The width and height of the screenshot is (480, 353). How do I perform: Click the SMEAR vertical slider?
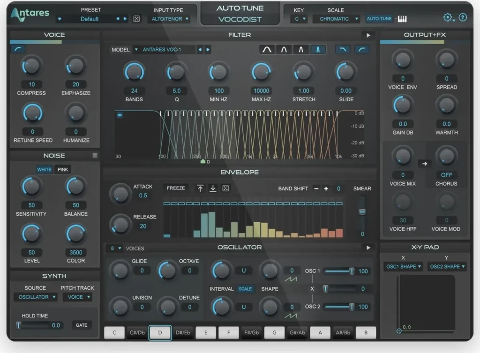[362, 212]
